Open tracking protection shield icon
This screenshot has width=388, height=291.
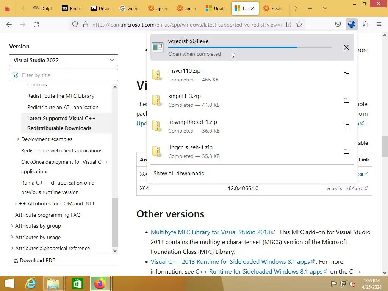75,25
